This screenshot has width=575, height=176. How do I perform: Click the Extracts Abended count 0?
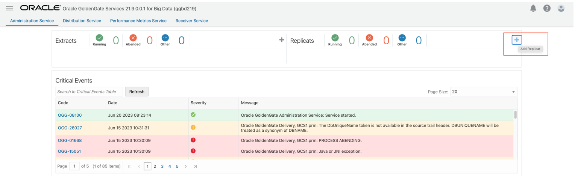(x=150, y=40)
